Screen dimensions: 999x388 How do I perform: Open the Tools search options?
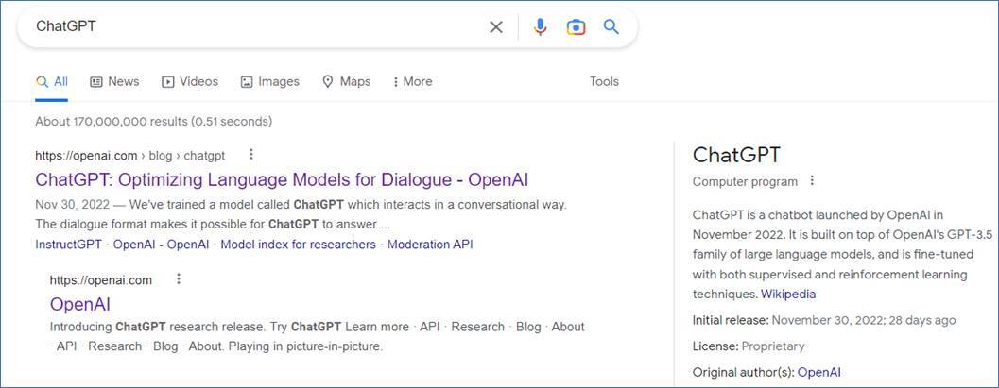pyautogui.click(x=604, y=82)
